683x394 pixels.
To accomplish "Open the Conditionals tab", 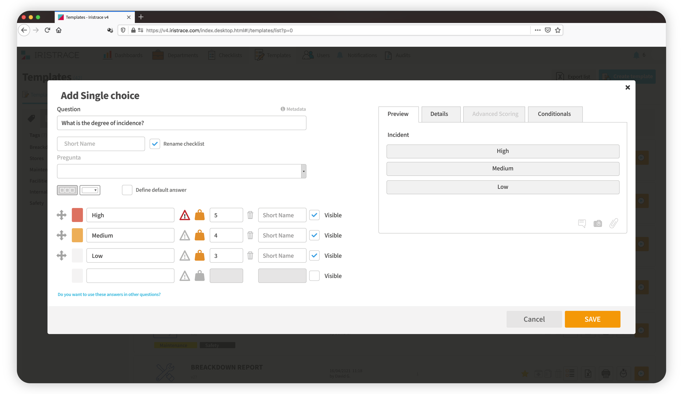I will tap(554, 114).
